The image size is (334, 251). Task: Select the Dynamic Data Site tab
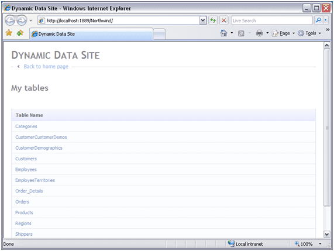coord(91,34)
